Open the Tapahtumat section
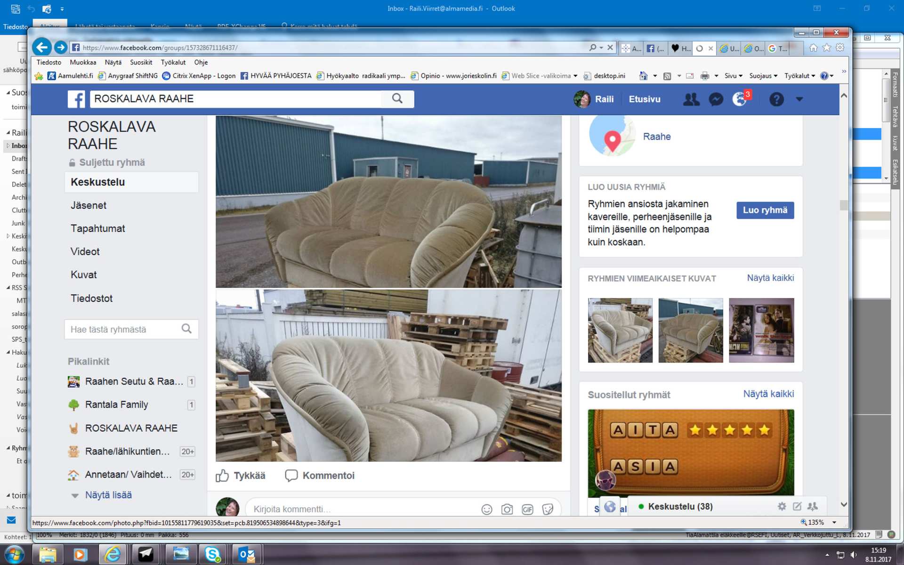Image resolution: width=904 pixels, height=565 pixels. (x=98, y=228)
